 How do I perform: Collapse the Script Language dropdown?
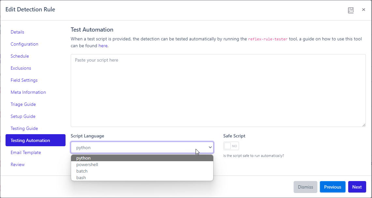(142, 148)
